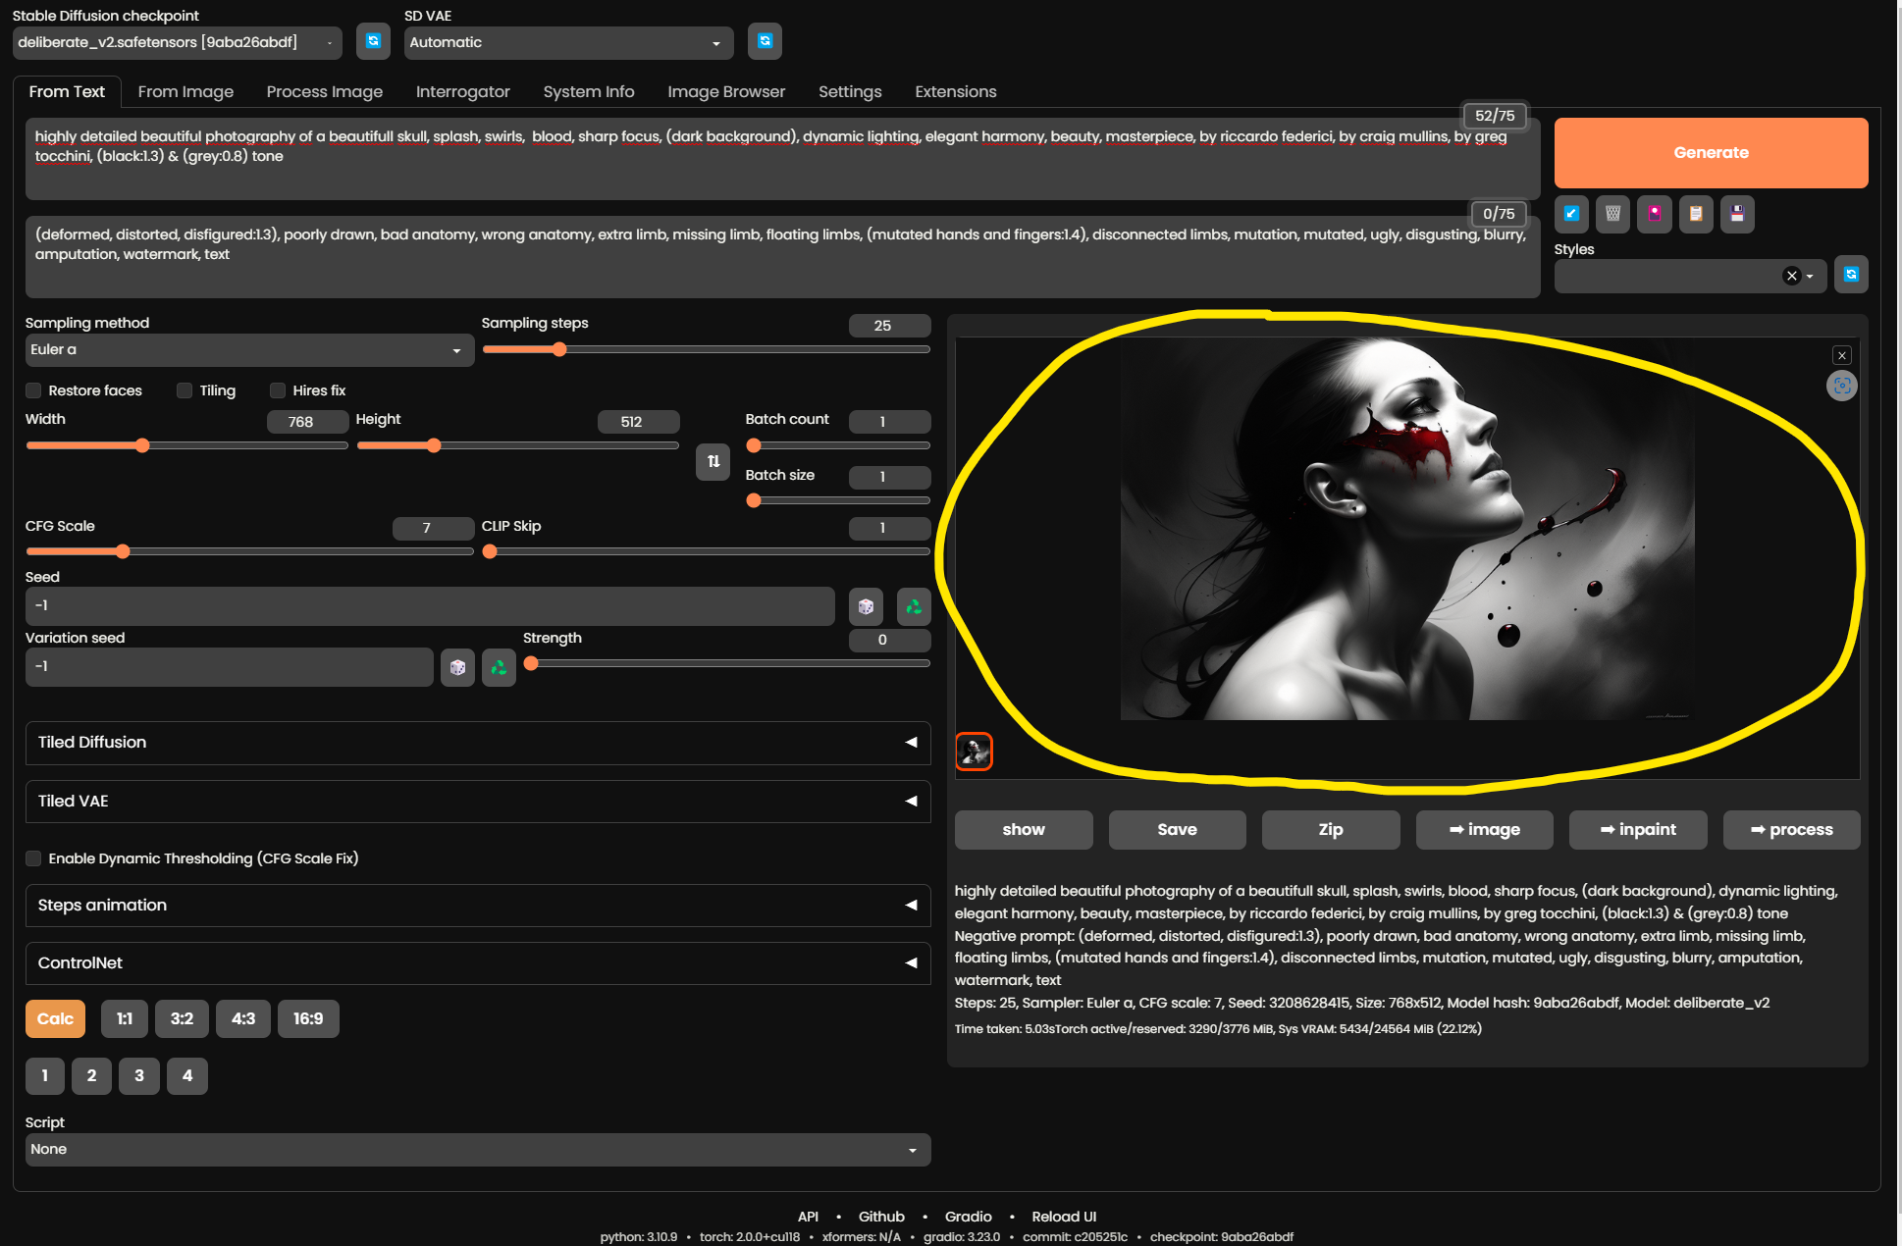Reuse last seed via the recycle icon

pos(914,606)
